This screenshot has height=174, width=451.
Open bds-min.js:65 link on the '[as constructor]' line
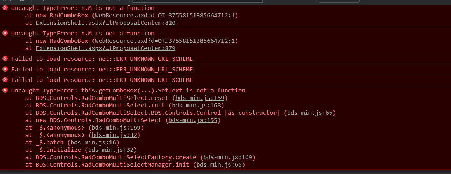point(309,113)
